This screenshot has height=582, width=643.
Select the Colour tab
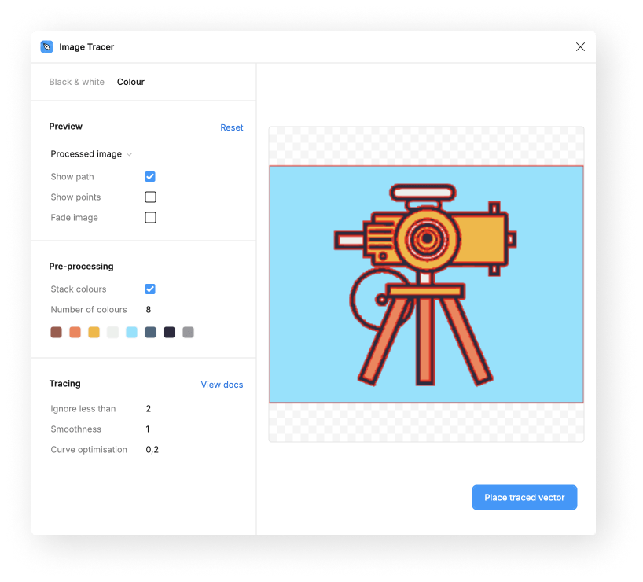coord(130,82)
